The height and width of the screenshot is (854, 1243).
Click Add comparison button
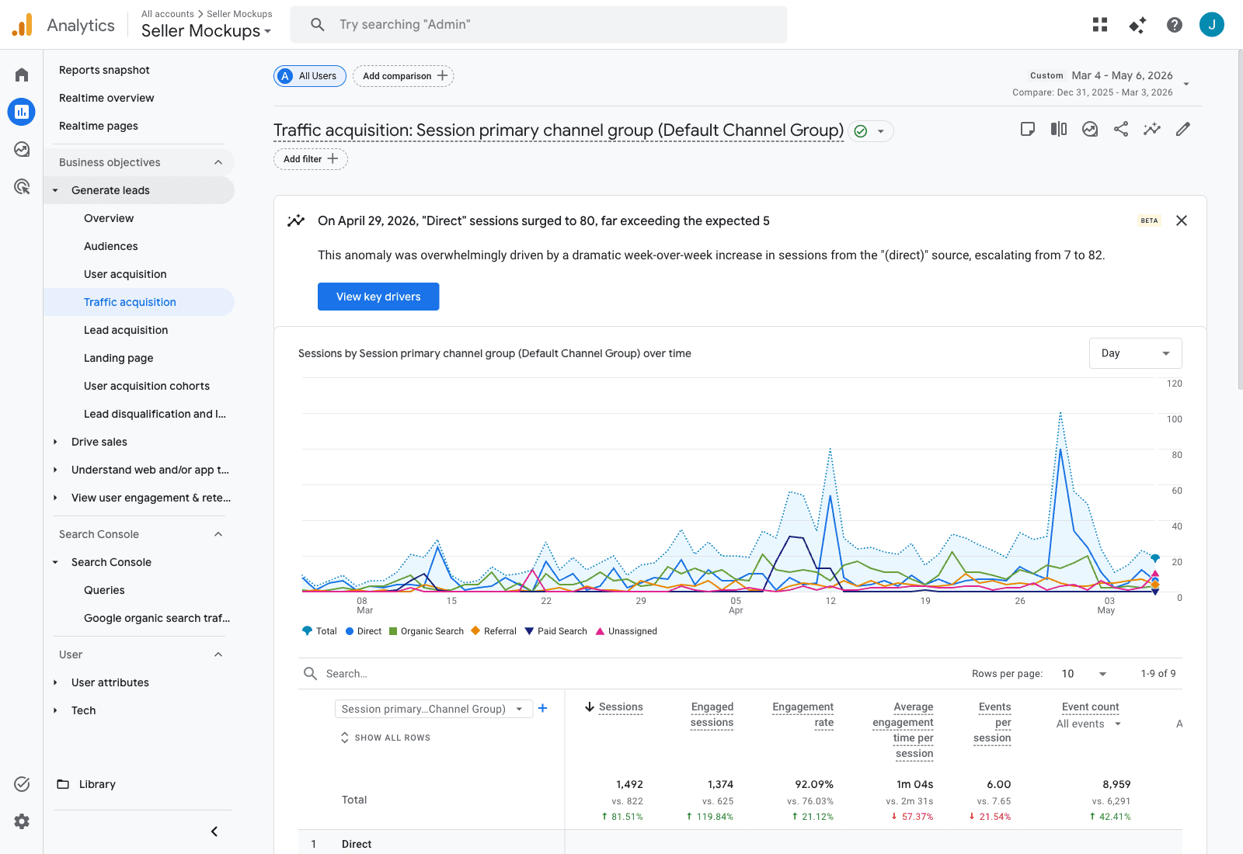(x=403, y=76)
